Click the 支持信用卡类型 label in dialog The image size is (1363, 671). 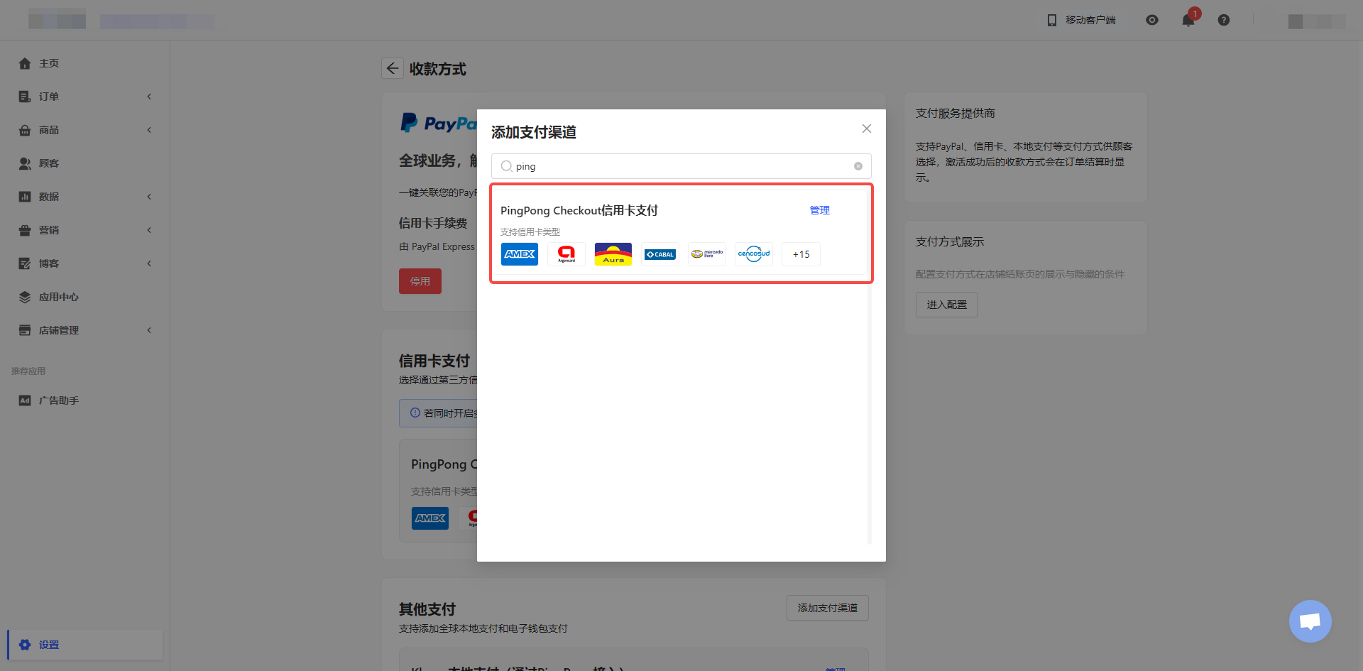coord(530,232)
